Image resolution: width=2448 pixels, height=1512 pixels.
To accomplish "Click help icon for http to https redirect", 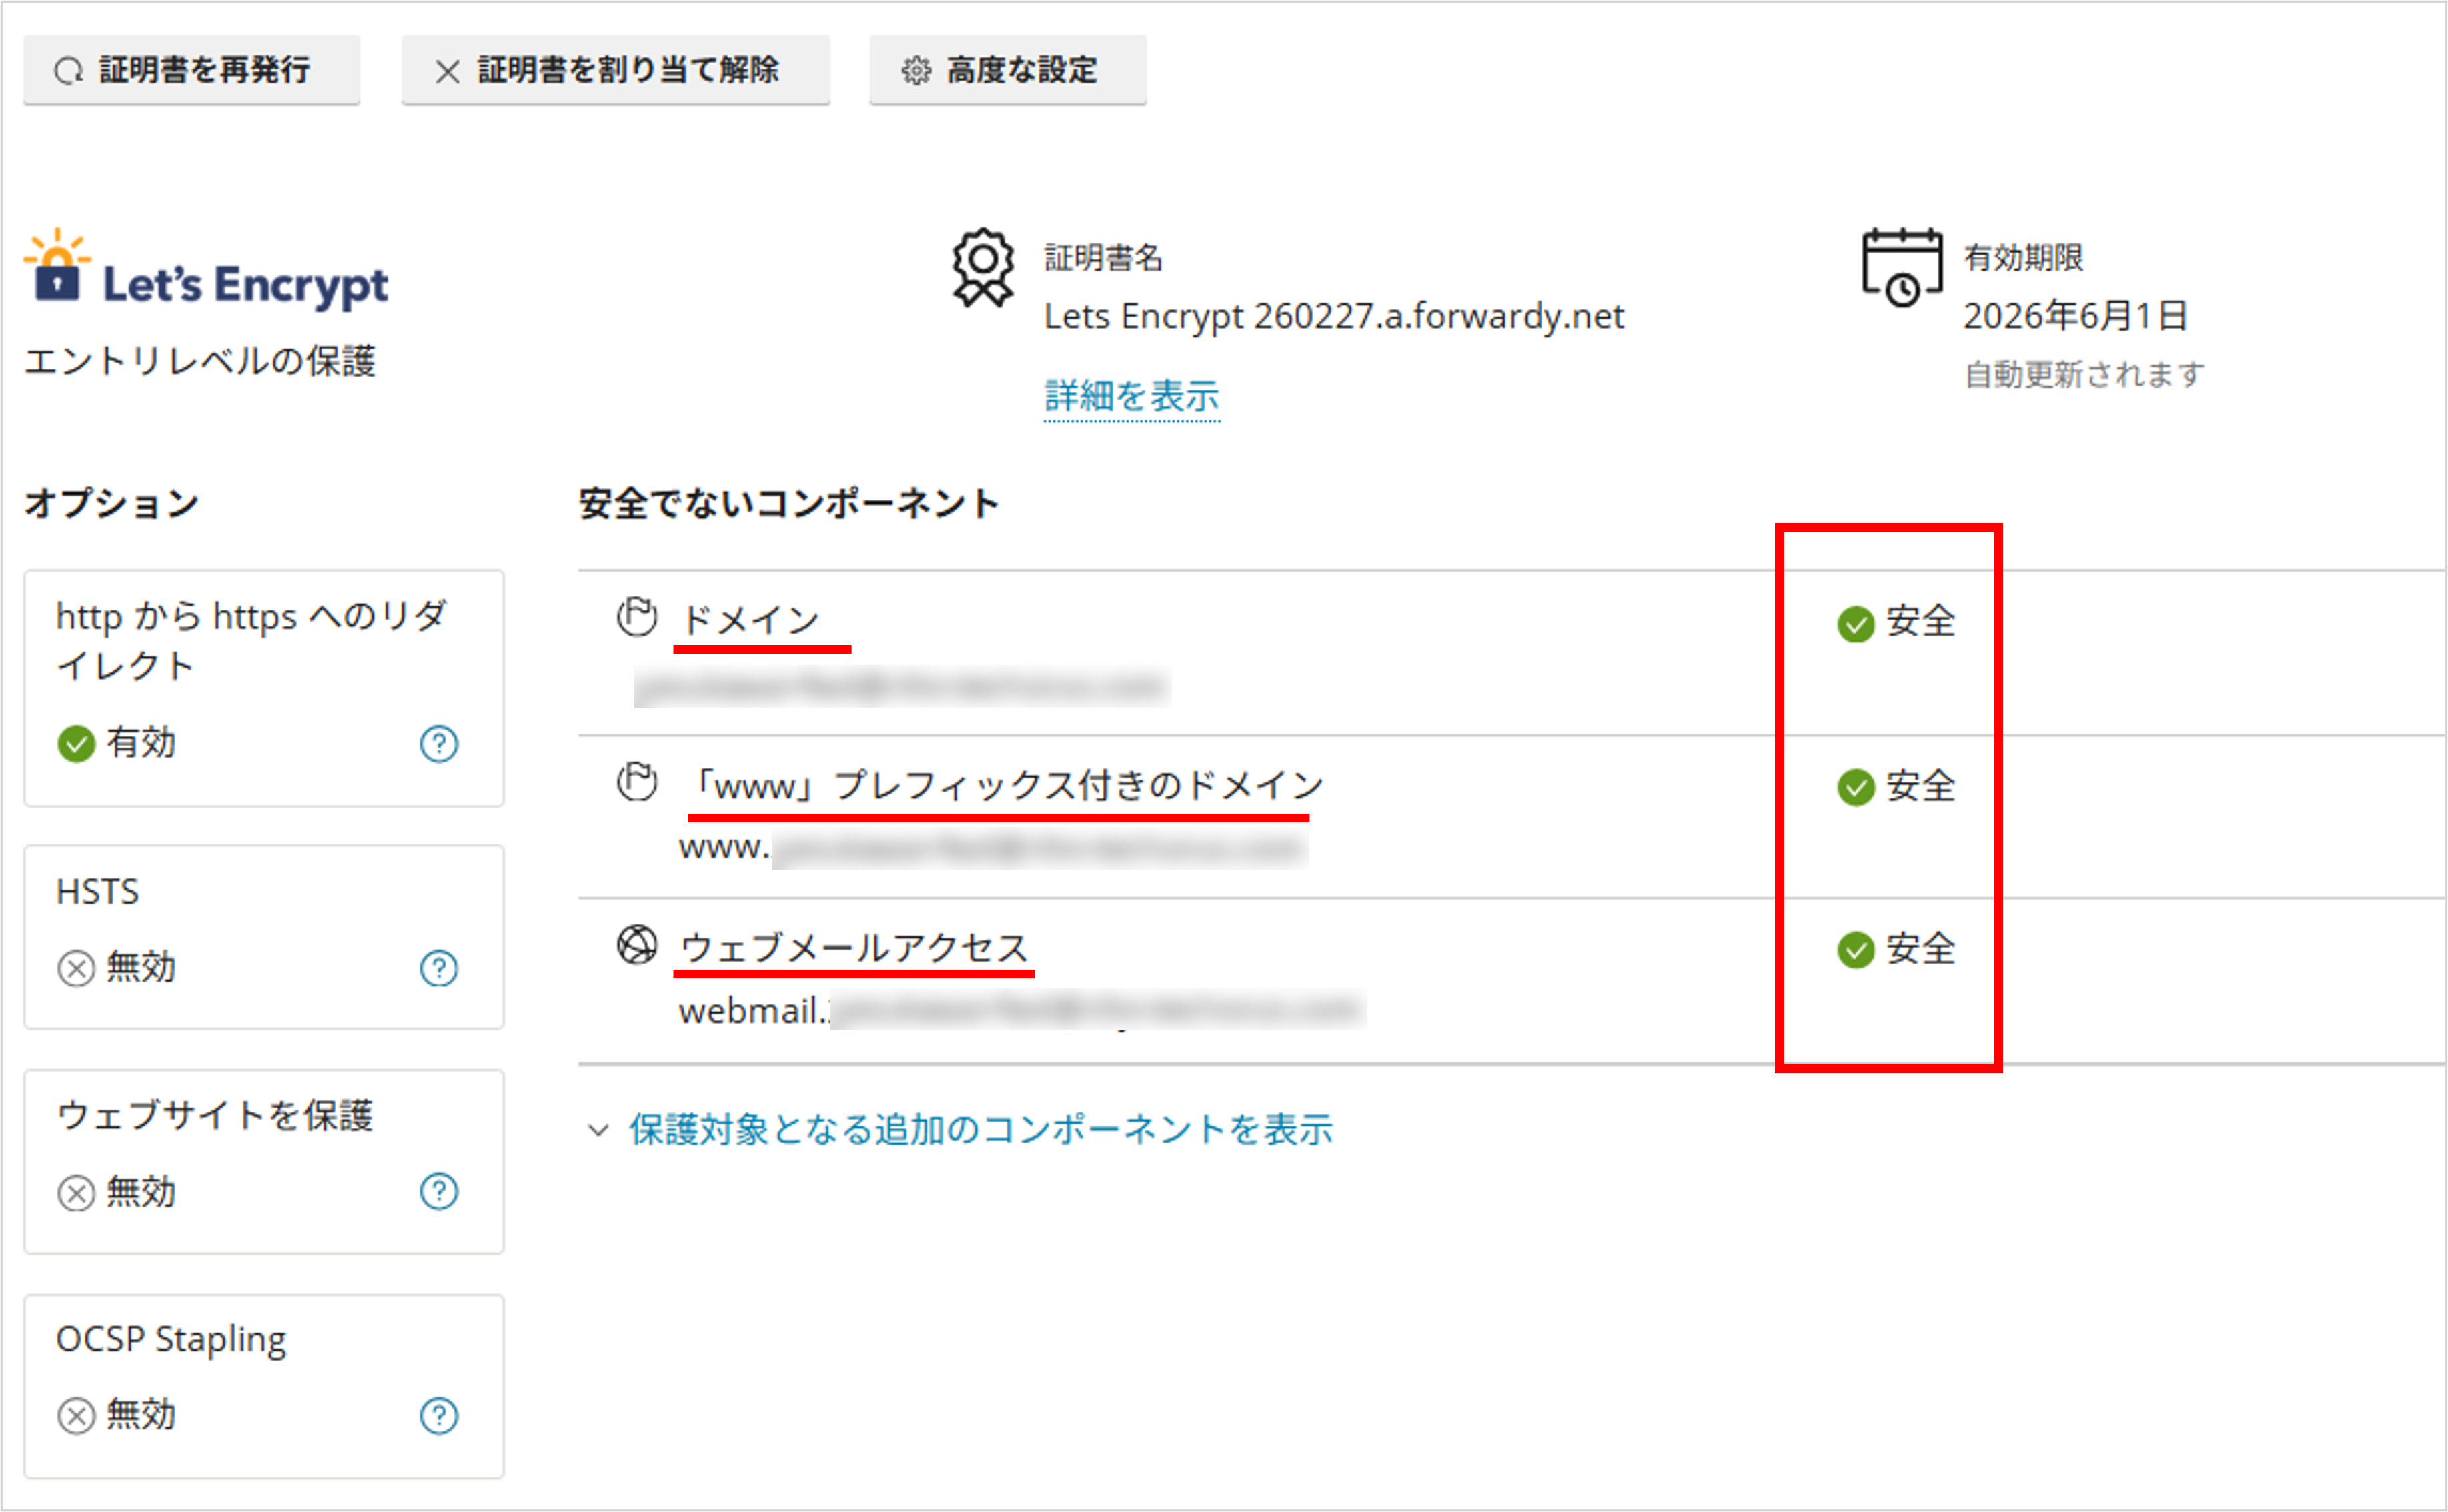I will click(x=438, y=743).
